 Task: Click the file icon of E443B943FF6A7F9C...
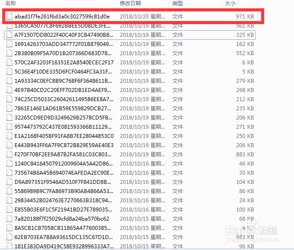coord(9,145)
